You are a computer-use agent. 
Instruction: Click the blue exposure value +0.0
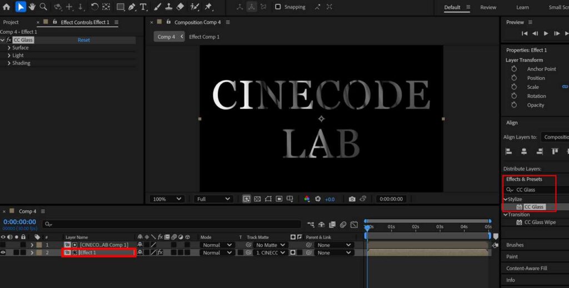click(x=330, y=199)
